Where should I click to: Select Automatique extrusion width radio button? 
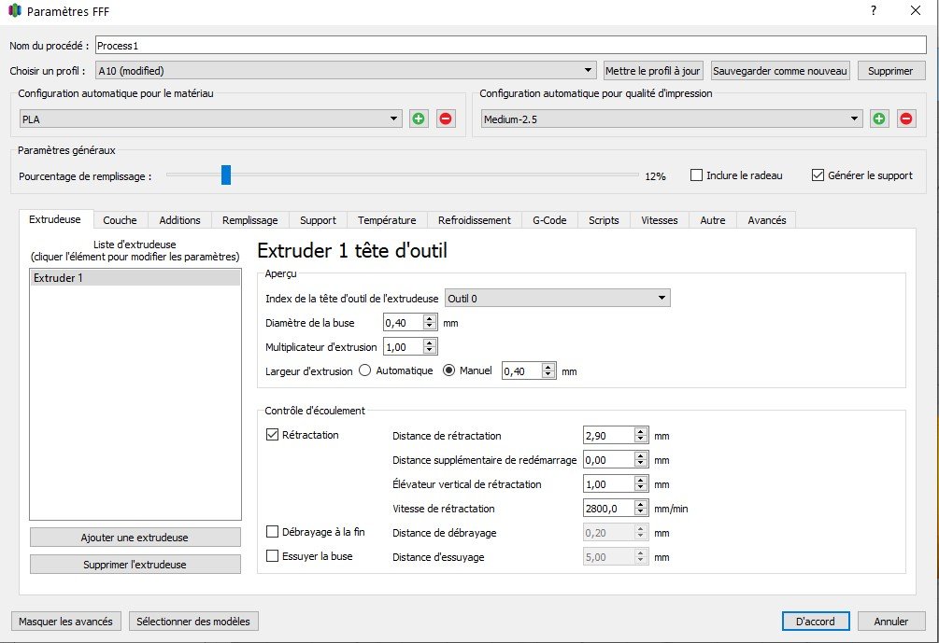click(366, 370)
